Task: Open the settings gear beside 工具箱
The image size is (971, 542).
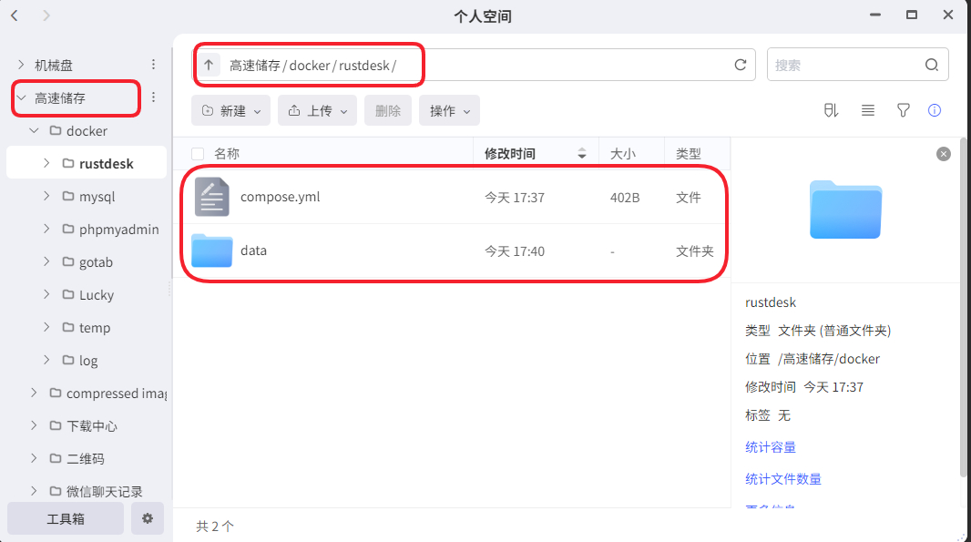Action: (148, 518)
